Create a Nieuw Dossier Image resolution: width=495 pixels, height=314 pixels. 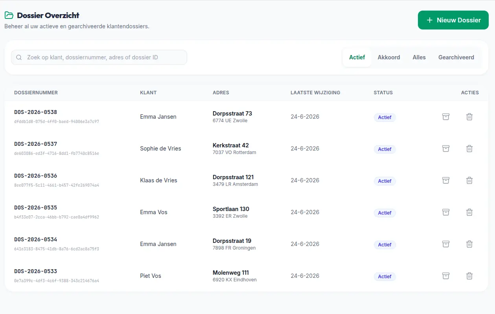[x=453, y=20]
